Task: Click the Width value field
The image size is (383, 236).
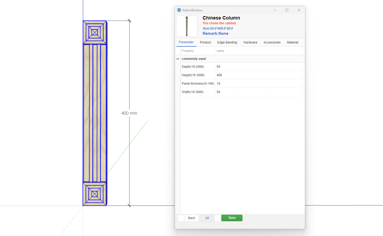Action: tap(258, 92)
